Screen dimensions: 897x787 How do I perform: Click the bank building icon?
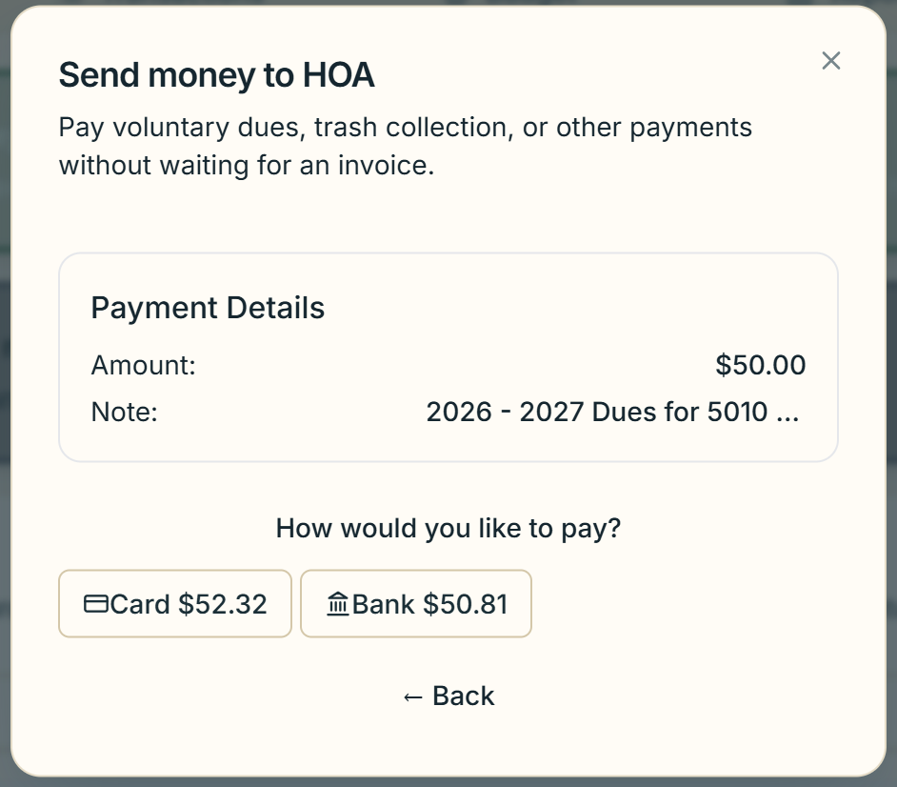click(x=337, y=604)
